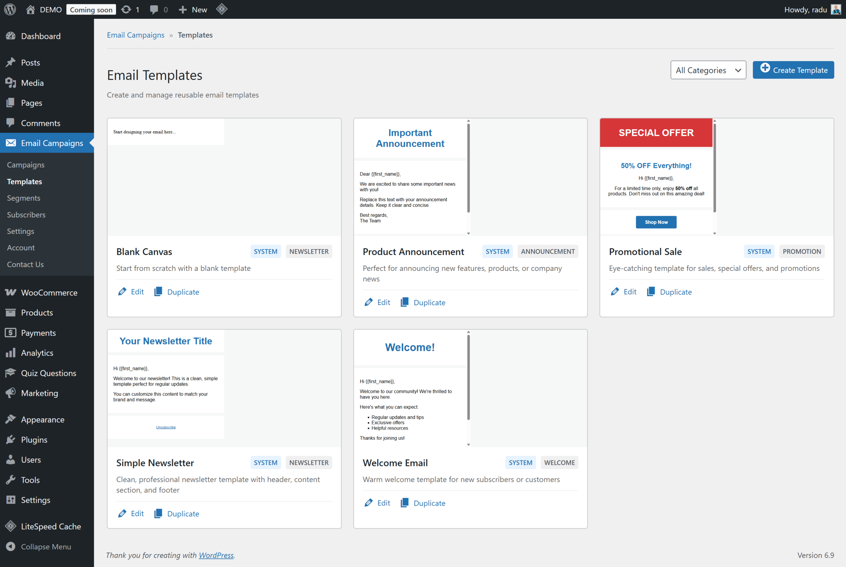Screen dimensions: 846x567
Task: Open the All Categories dropdown
Action: (x=708, y=70)
